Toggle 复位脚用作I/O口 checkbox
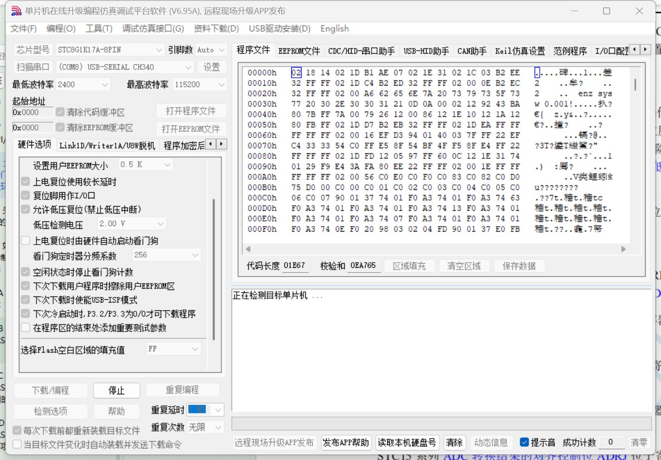This screenshot has height=460, width=661. [x=25, y=195]
